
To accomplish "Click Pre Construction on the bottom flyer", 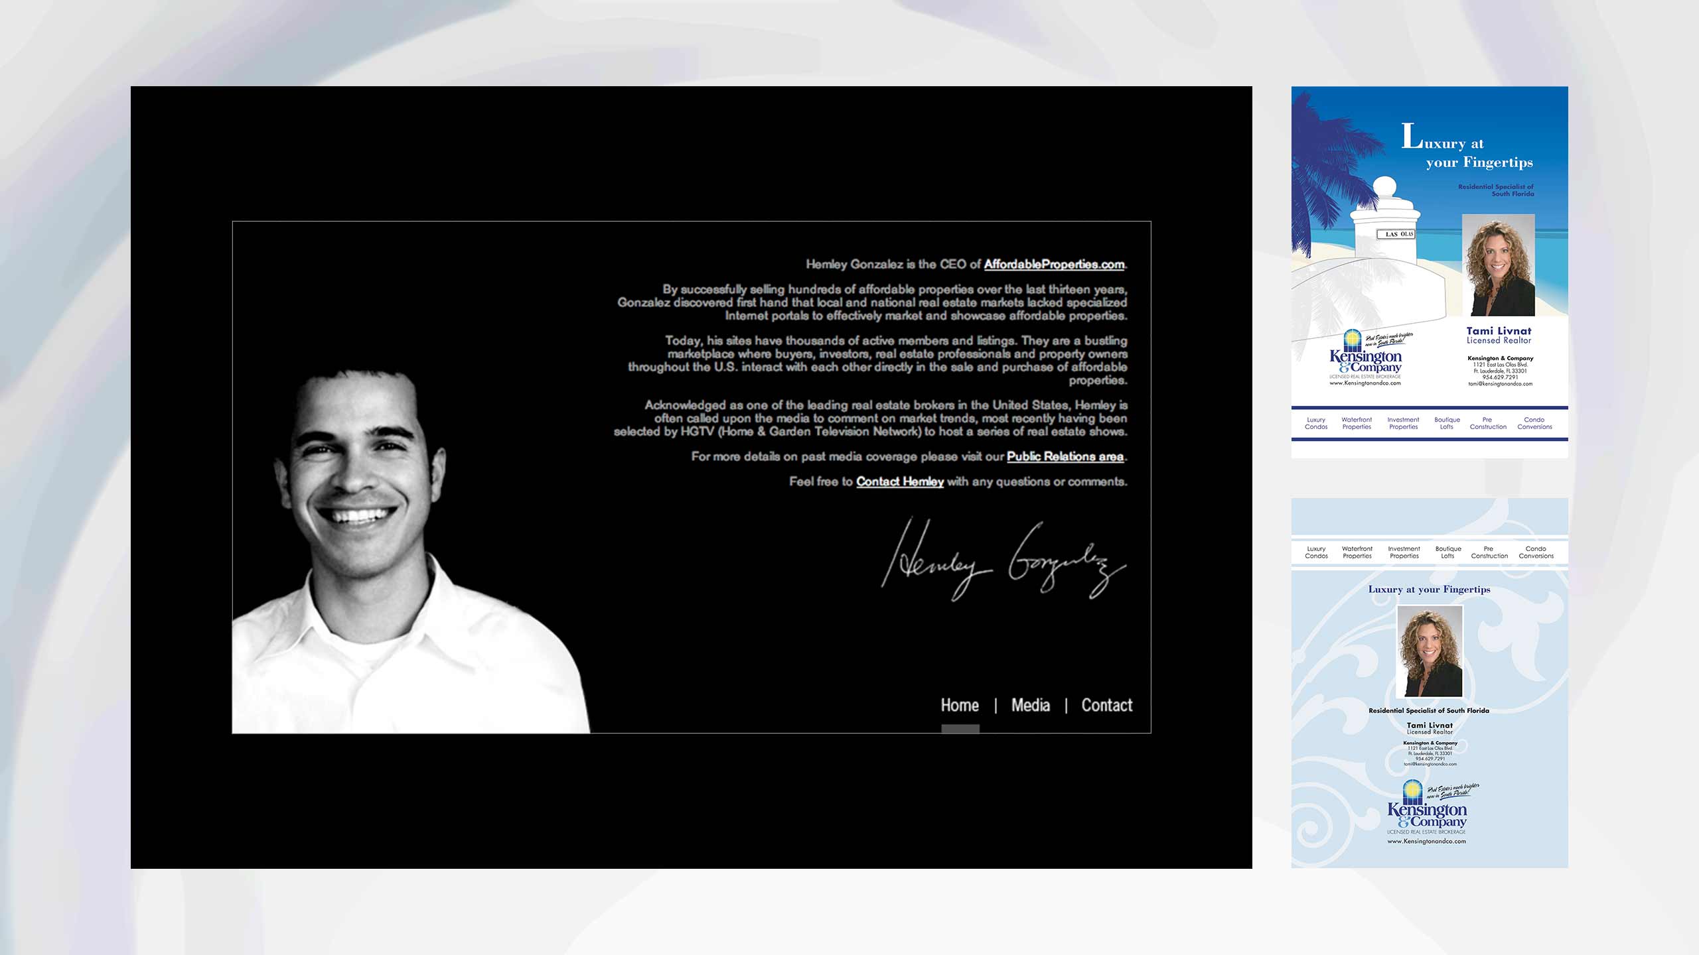I will 1489,552.
